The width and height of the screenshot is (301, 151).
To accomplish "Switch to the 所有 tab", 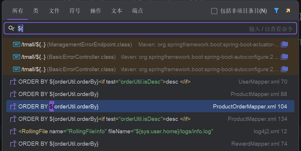I will coord(17,11).
